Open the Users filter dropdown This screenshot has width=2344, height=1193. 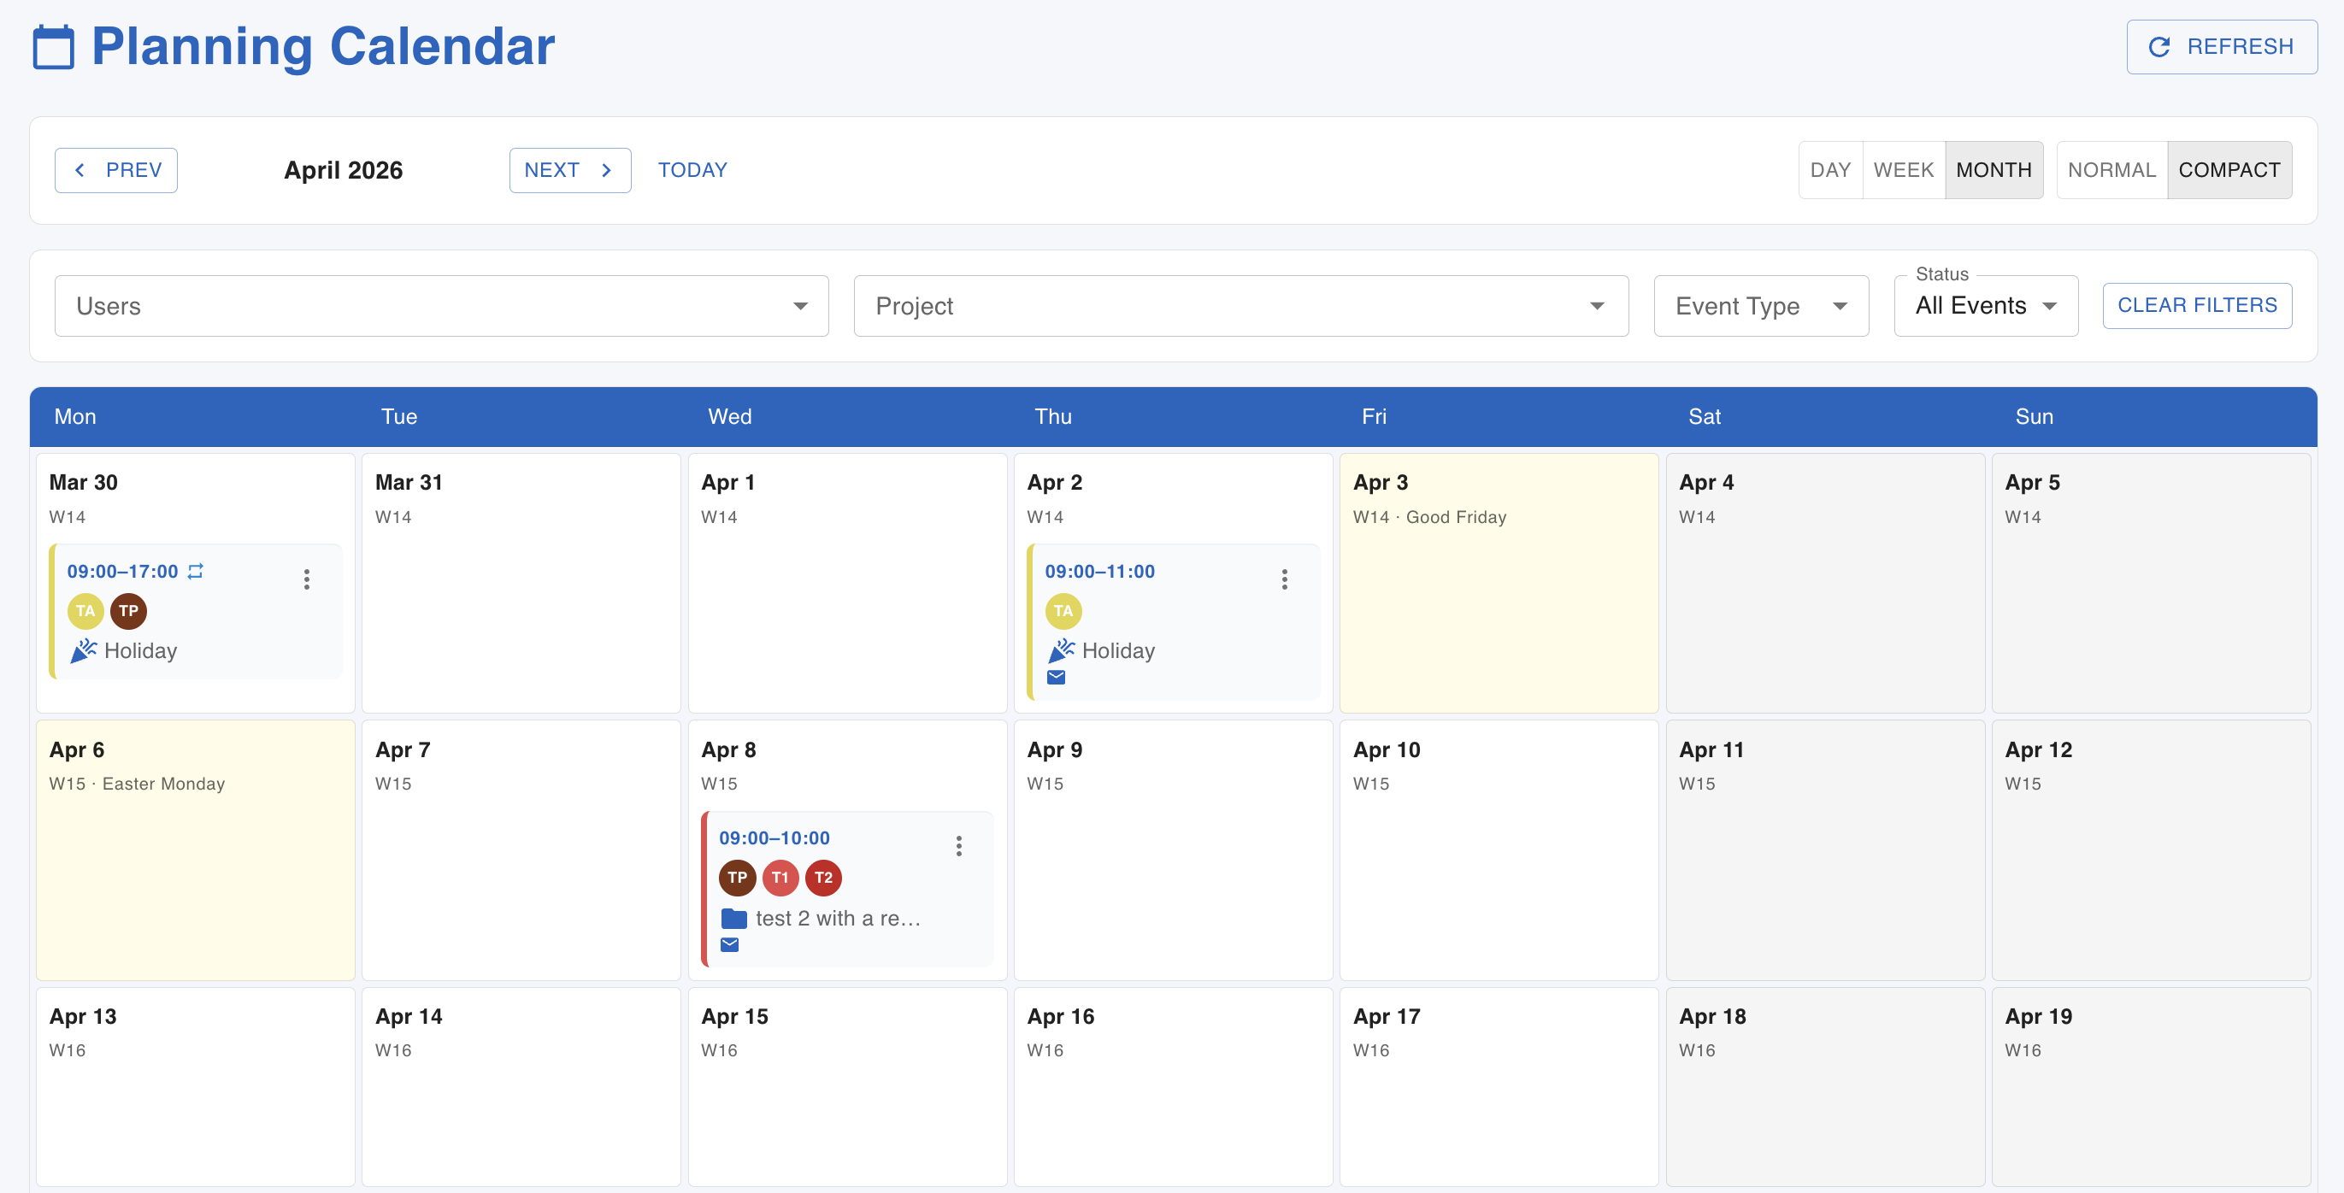[440, 306]
